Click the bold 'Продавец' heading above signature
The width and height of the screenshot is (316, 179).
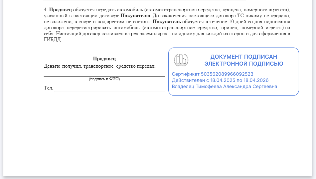coord(104,59)
